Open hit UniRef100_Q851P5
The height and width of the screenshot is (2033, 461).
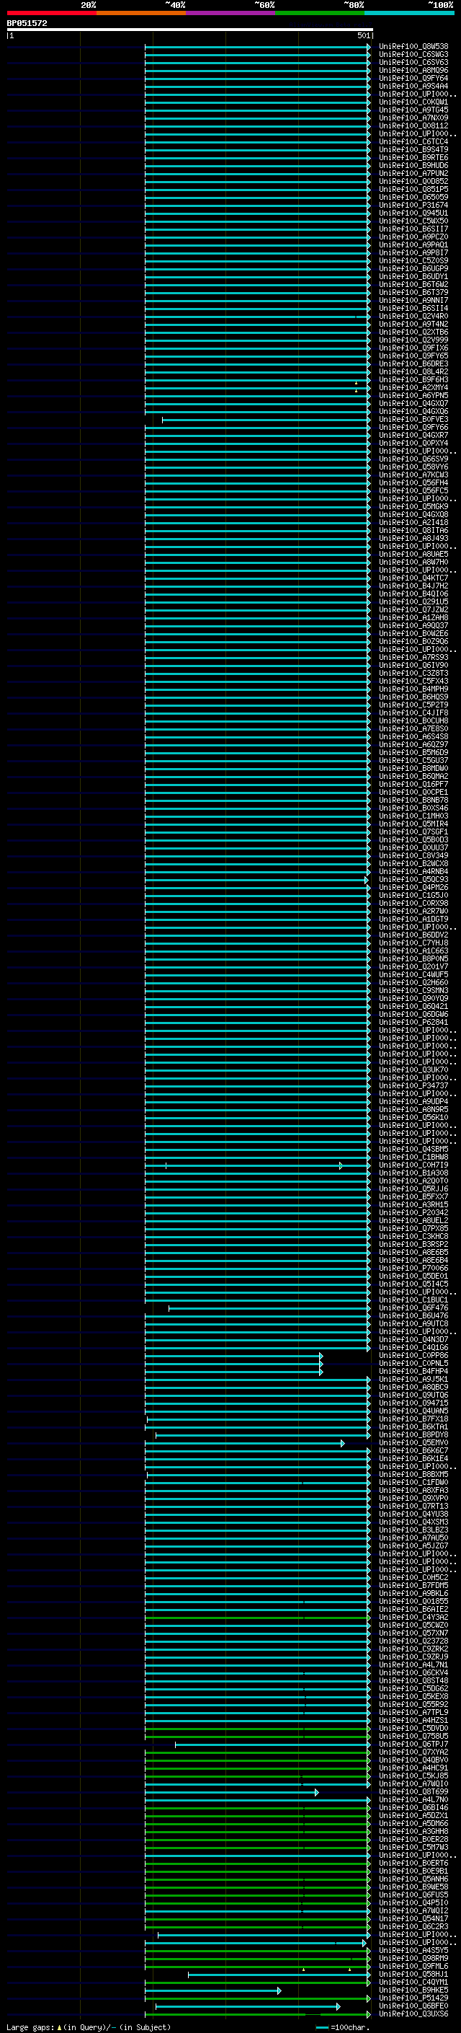[x=413, y=190]
